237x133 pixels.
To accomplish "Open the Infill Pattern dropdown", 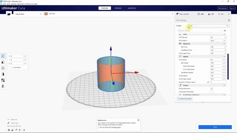I will coord(218,41).
